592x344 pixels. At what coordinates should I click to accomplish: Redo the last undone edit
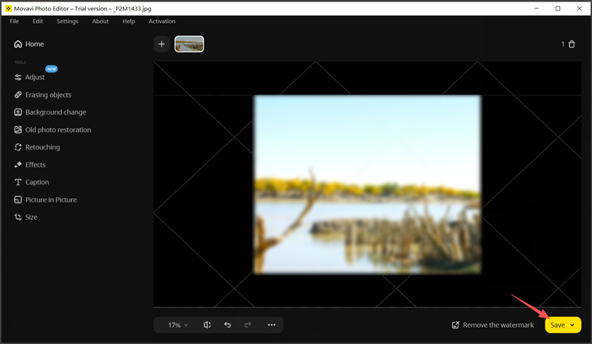point(248,325)
